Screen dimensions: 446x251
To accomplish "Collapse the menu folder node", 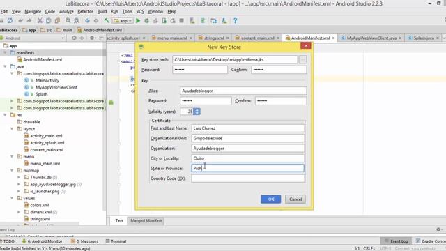I will click(12, 156).
